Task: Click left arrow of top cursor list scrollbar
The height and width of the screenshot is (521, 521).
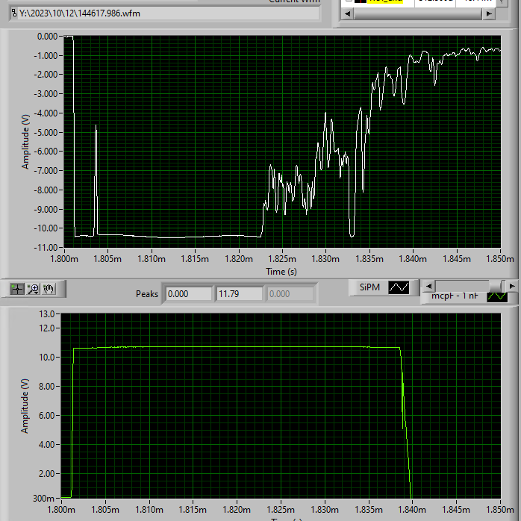Action: (x=348, y=13)
